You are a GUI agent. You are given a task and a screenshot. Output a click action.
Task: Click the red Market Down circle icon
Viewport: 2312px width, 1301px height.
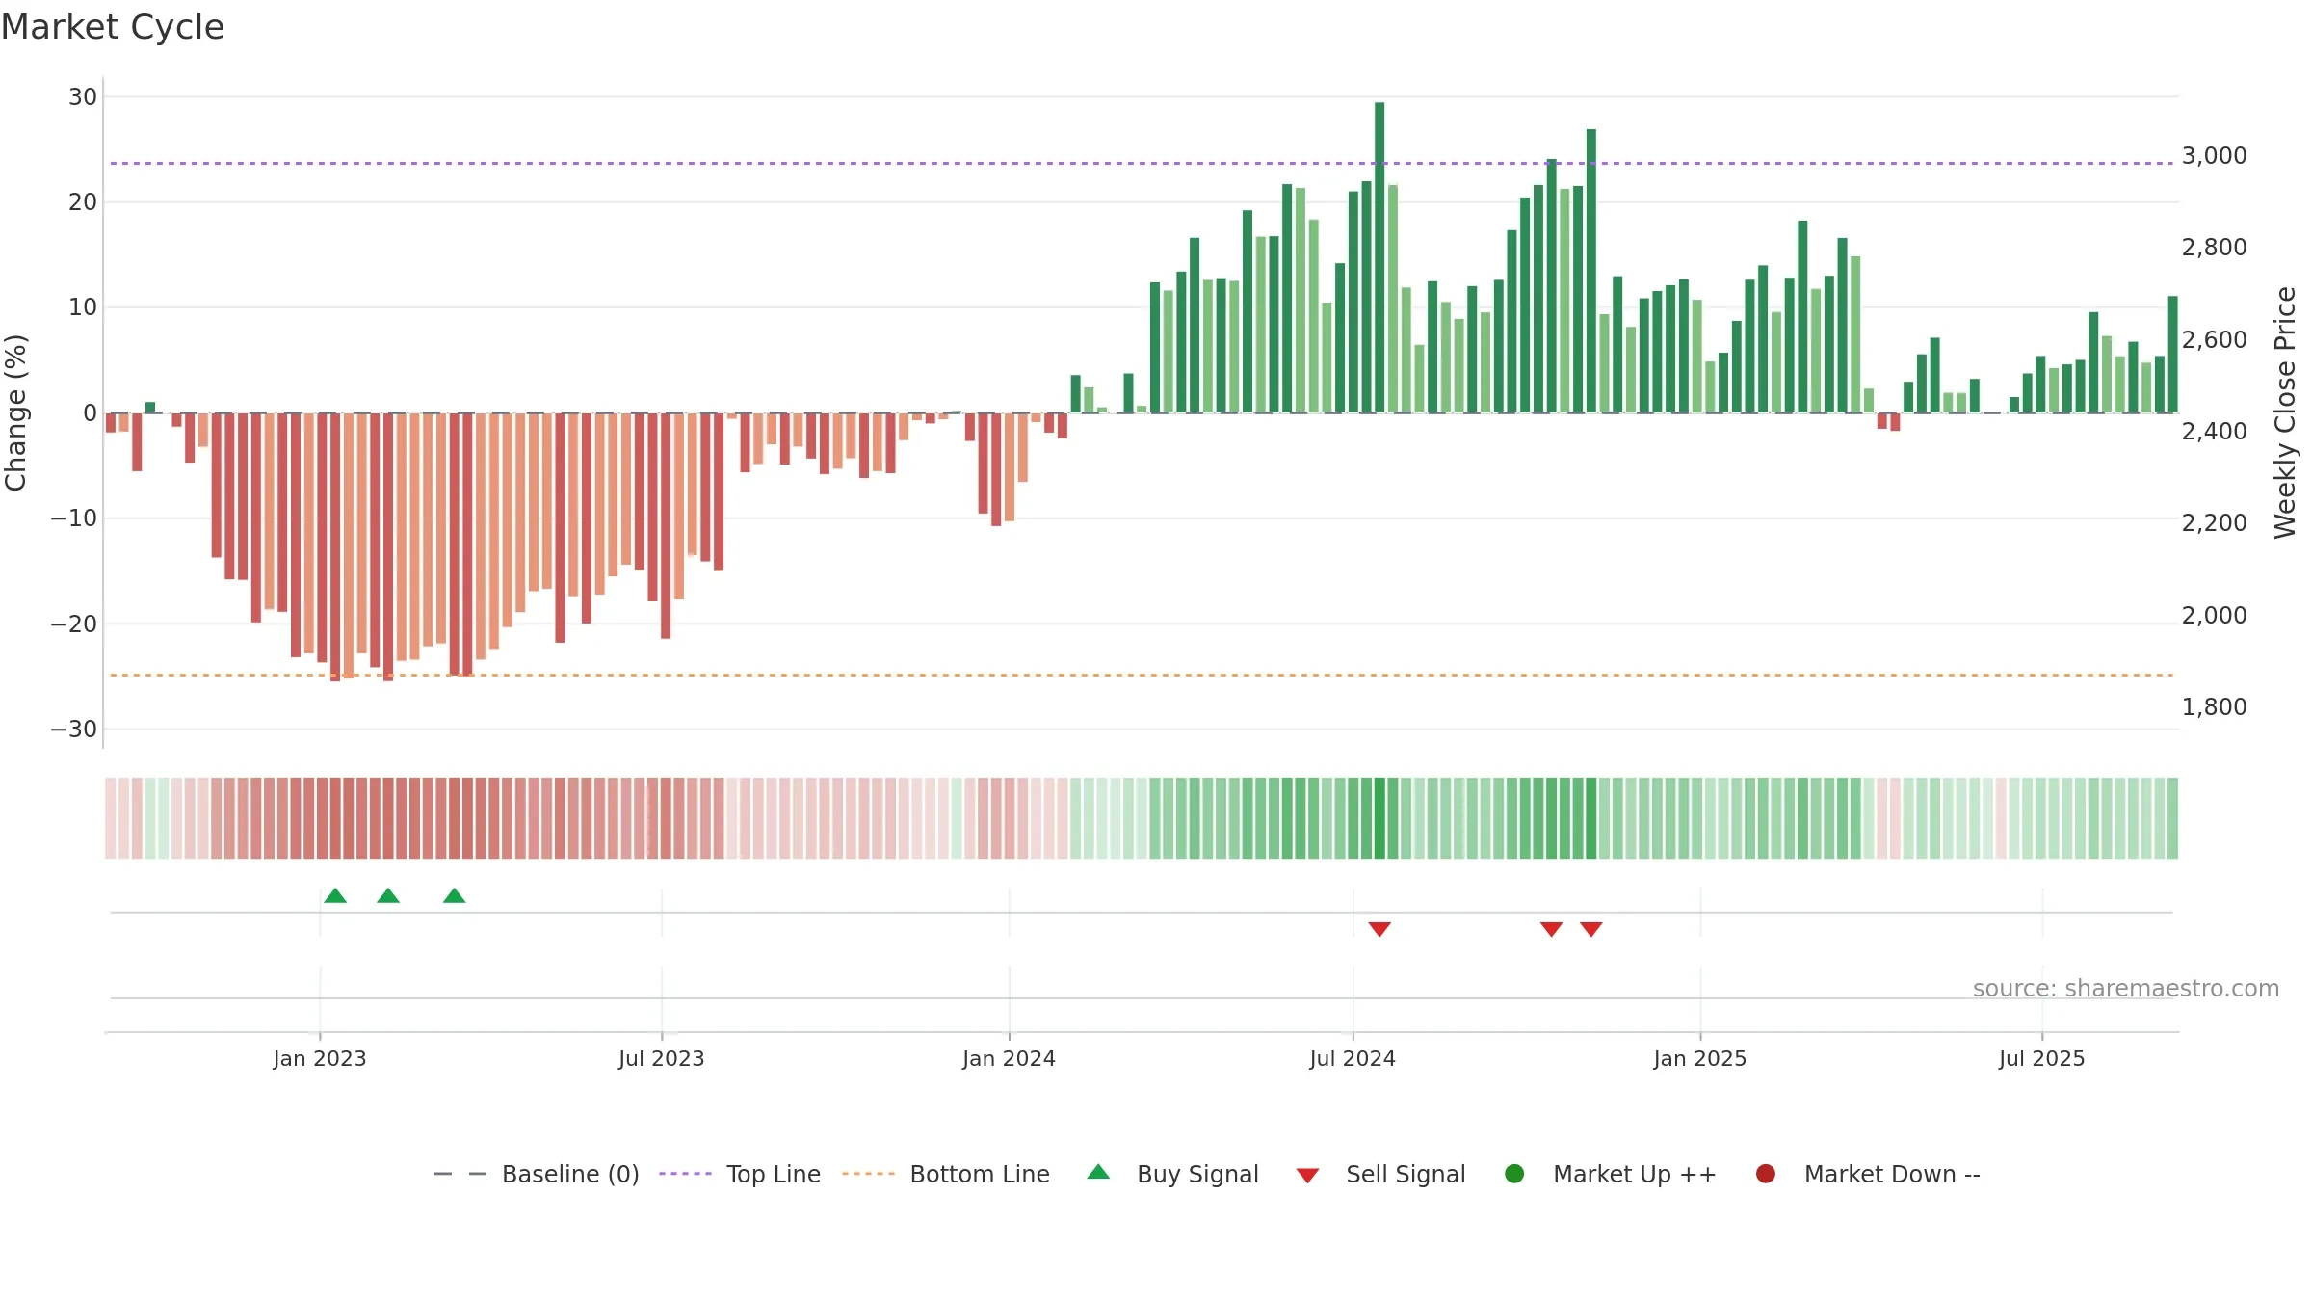coord(1766,1174)
